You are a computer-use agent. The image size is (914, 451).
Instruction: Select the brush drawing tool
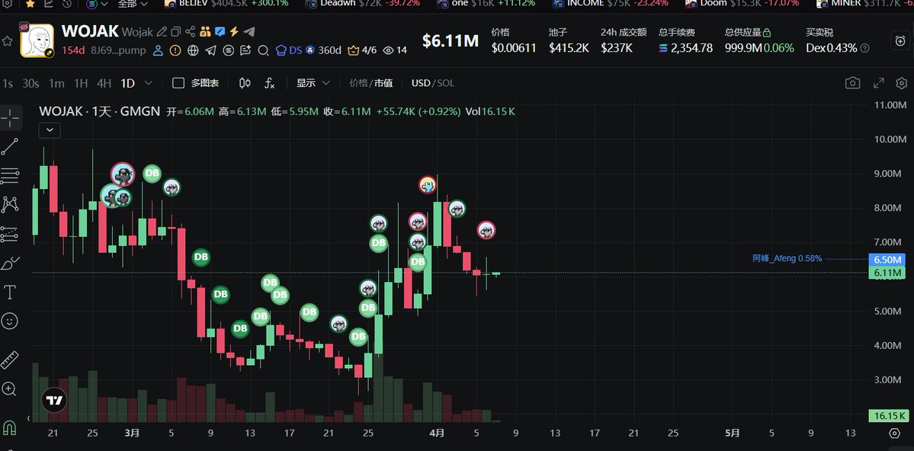click(x=10, y=264)
